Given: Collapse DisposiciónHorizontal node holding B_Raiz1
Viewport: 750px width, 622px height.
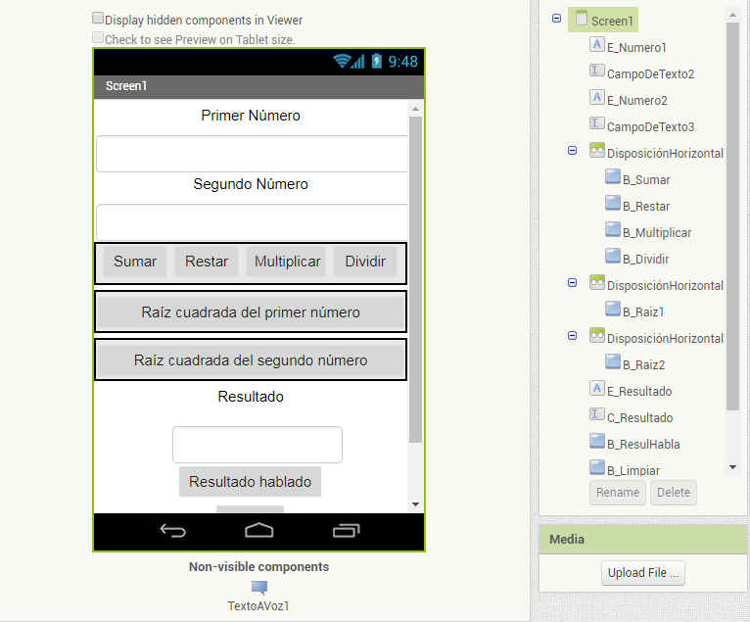Looking at the screenshot, I should [x=572, y=283].
